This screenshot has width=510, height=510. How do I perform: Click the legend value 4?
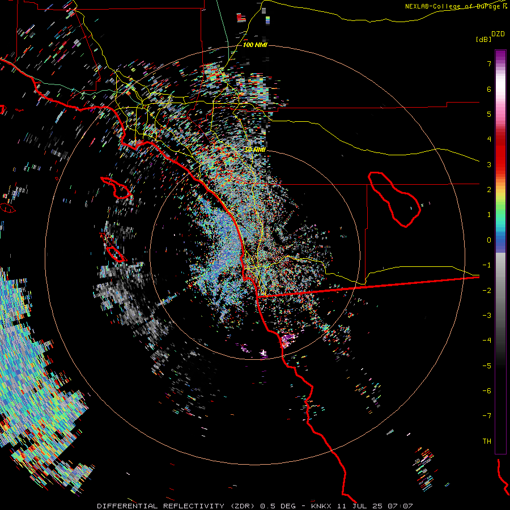point(489,139)
